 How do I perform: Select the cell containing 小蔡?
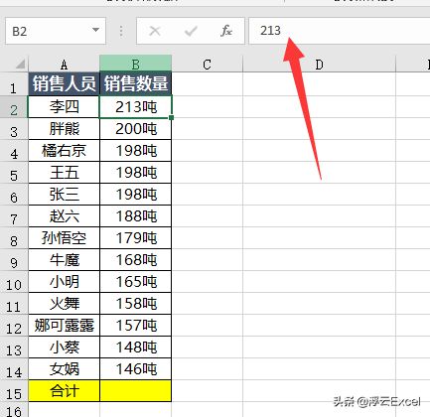pos(64,347)
